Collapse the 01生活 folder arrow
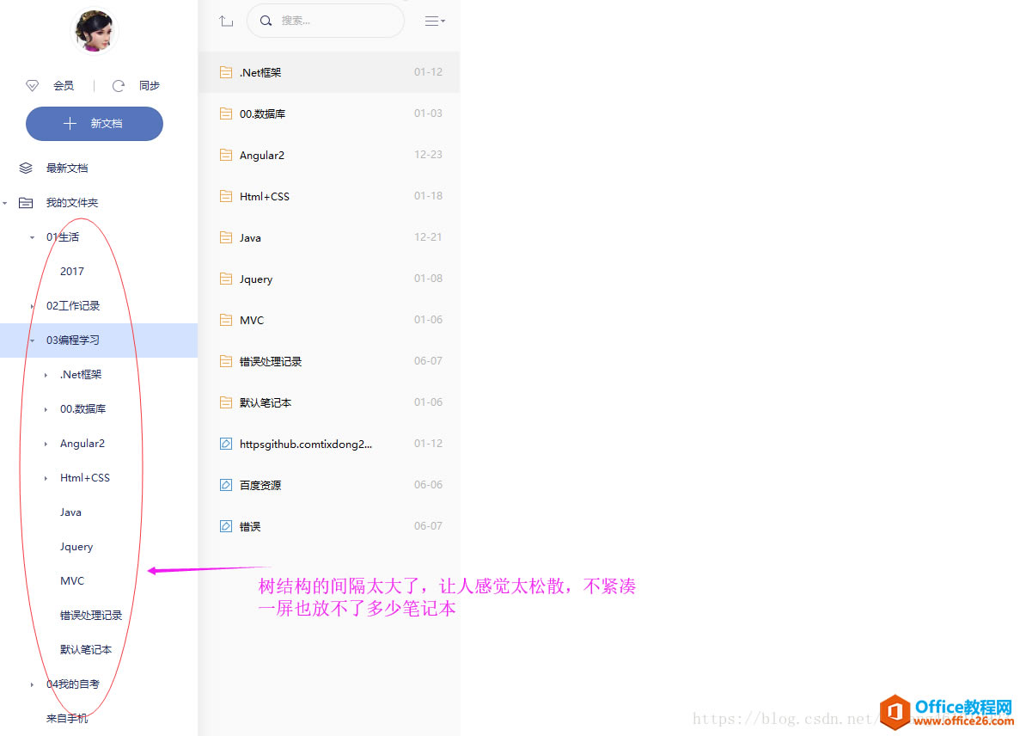 (33, 237)
